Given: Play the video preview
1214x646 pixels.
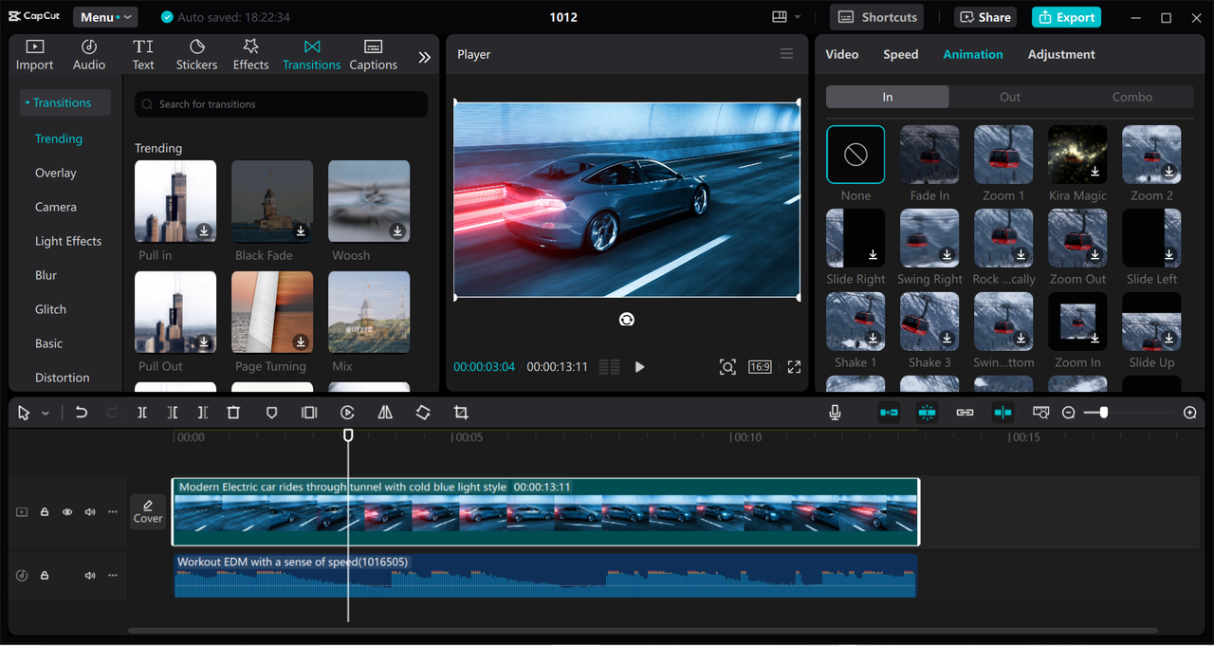Looking at the screenshot, I should click(639, 367).
